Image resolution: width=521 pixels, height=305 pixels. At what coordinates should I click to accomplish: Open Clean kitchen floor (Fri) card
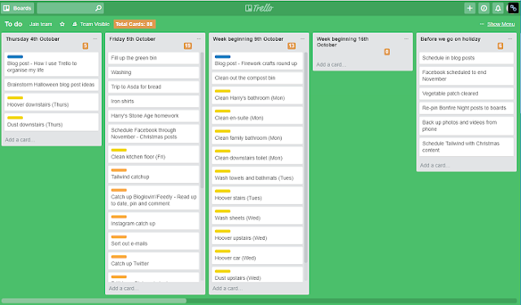(x=154, y=155)
